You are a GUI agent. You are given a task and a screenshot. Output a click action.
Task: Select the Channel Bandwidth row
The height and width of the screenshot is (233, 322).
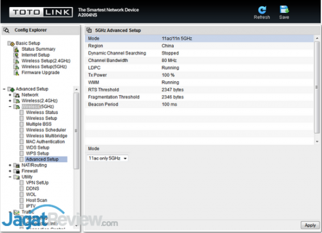click(200, 61)
